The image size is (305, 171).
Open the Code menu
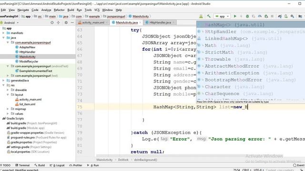[35, 10]
